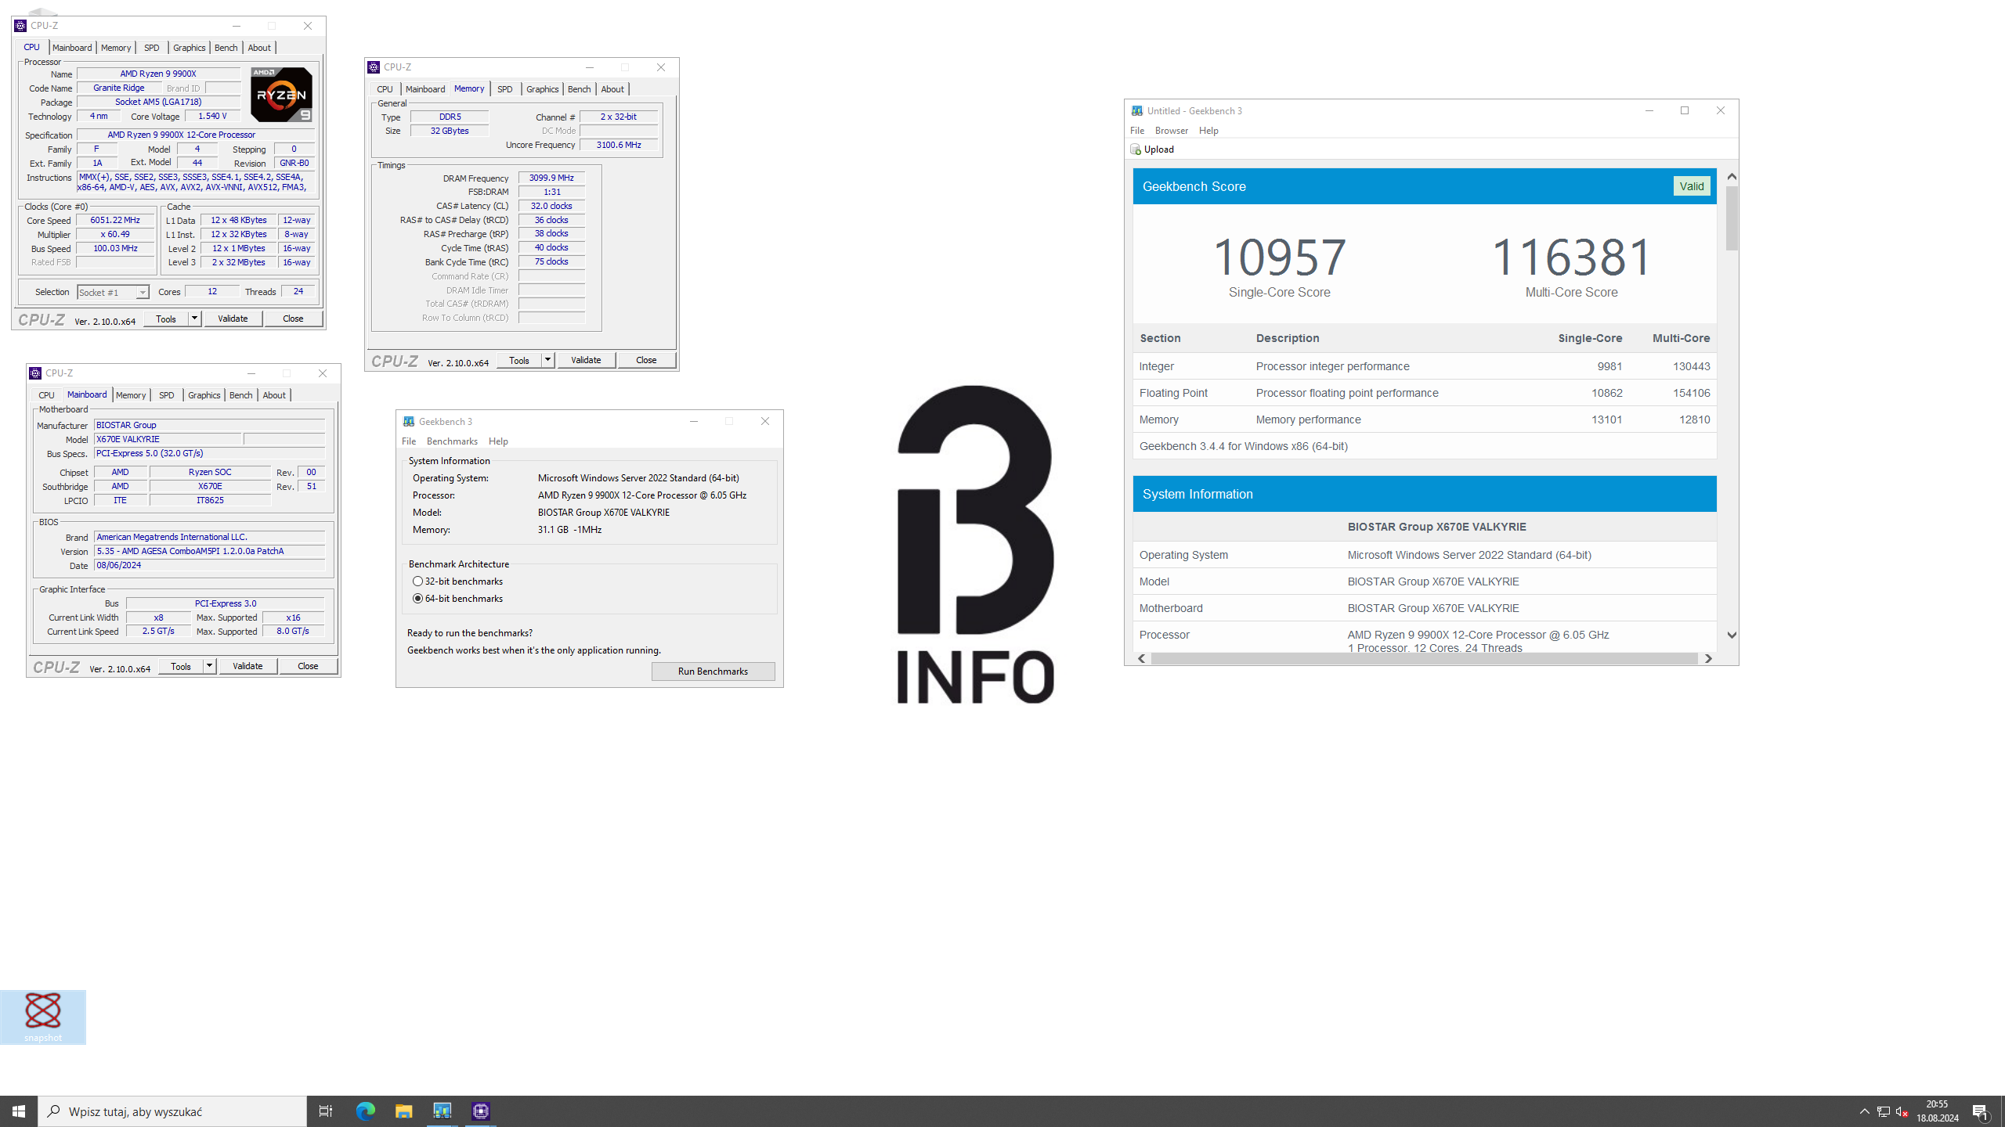Screen dimensions: 2005x1127
Task: Click scroll down arrow in Geekbench results
Action: click(1732, 635)
